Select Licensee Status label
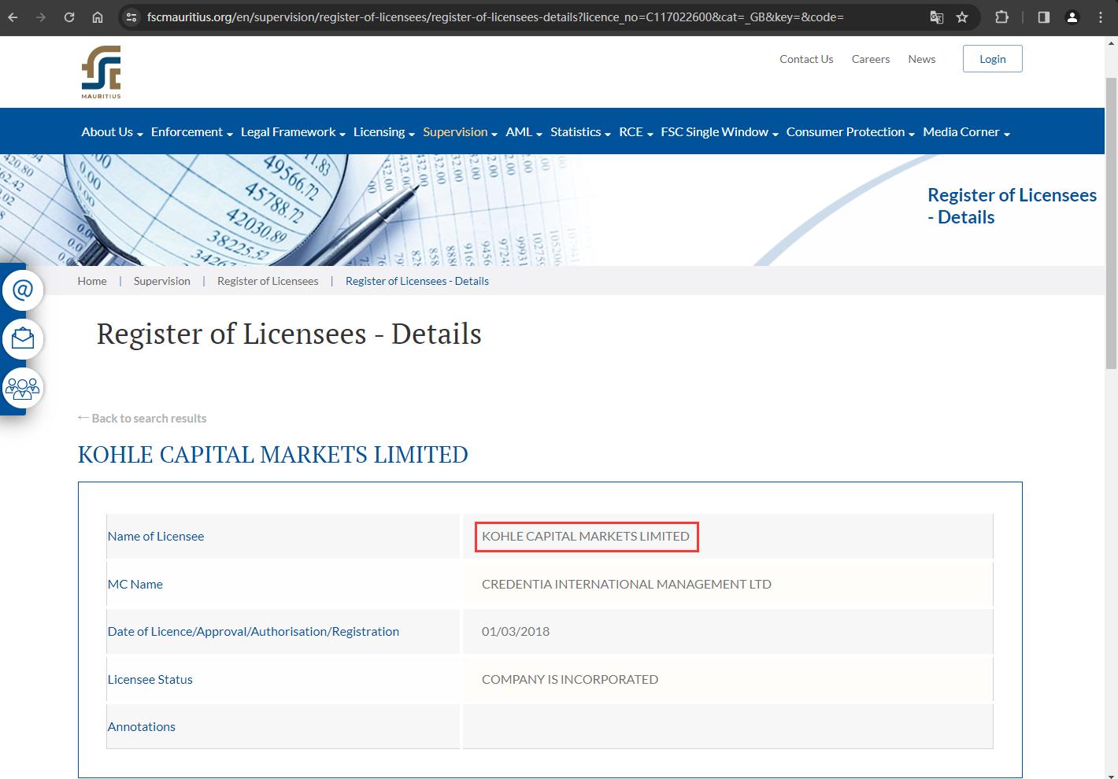Screen dimensions: 1118x779 pyautogui.click(x=150, y=679)
